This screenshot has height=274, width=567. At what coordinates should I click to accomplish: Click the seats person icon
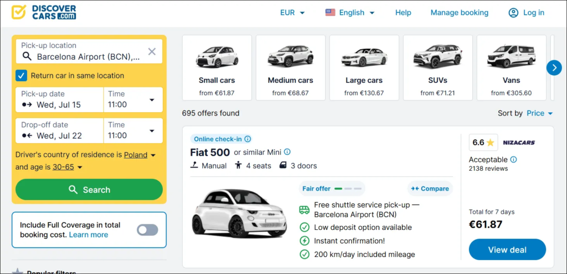click(238, 166)
